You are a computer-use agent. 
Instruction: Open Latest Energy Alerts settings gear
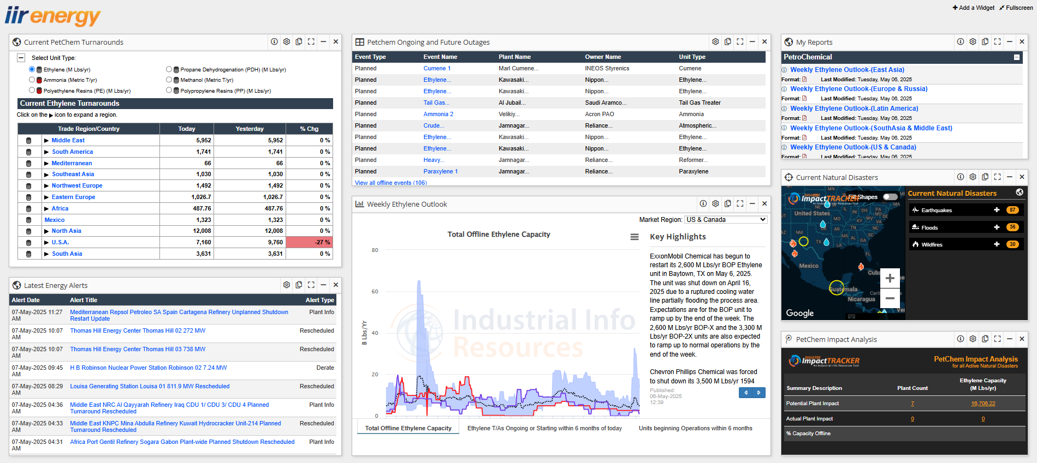(287, 285)
